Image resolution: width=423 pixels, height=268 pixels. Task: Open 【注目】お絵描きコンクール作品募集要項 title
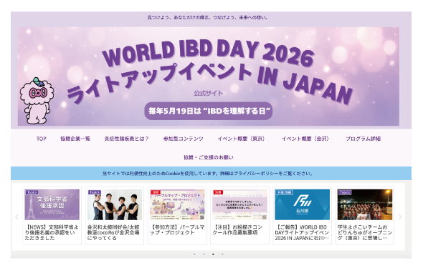pos(237,230)
